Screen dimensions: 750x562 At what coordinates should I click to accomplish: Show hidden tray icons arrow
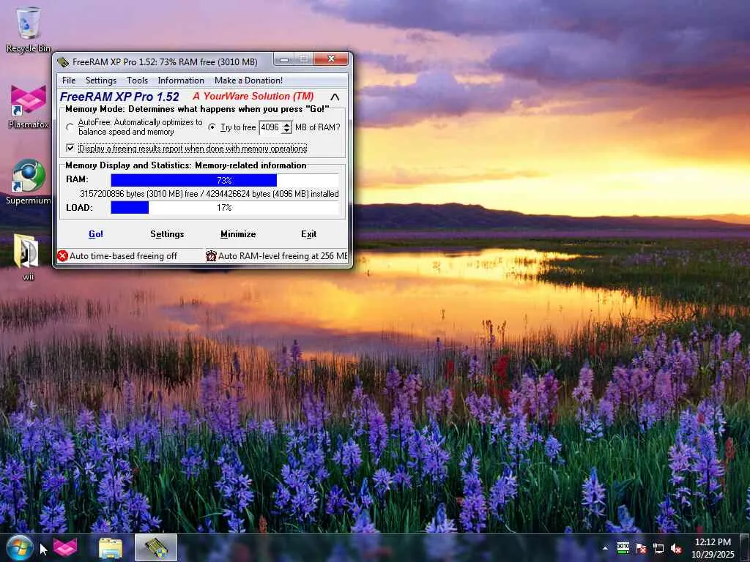pos(605,548)
